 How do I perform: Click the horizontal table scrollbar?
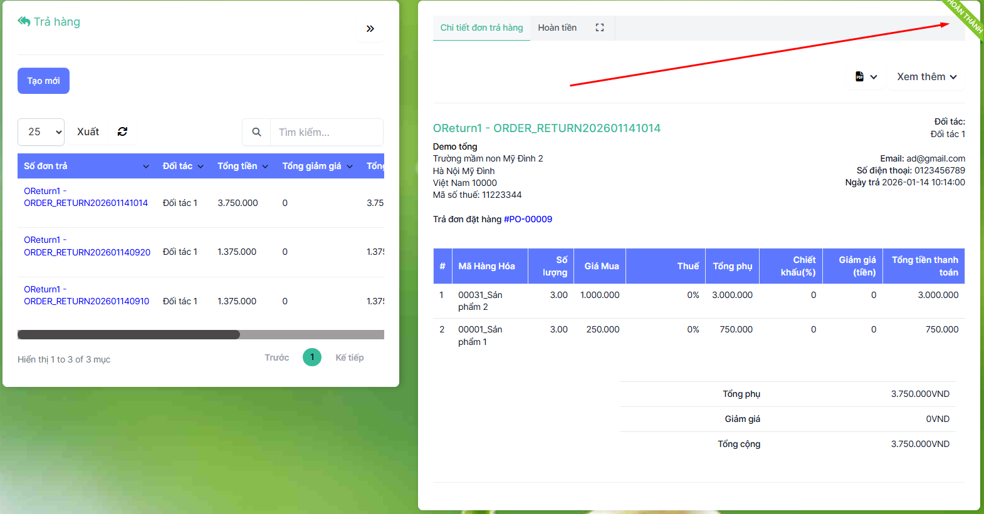click(x=128, y=335)
